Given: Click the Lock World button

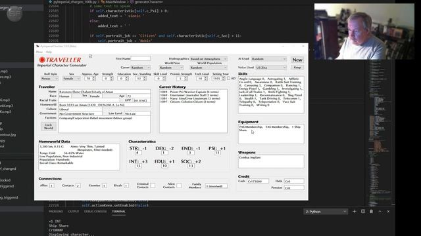Looking at the screenshot, I should tap(48, 127).
